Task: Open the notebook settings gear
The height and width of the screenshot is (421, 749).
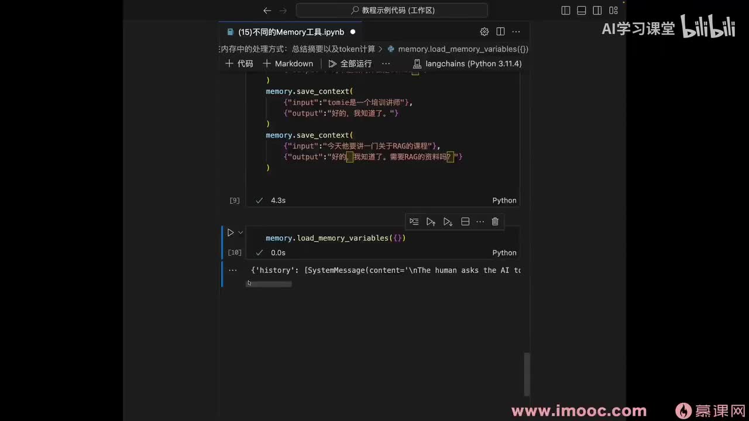Action: tap(484, 32)
